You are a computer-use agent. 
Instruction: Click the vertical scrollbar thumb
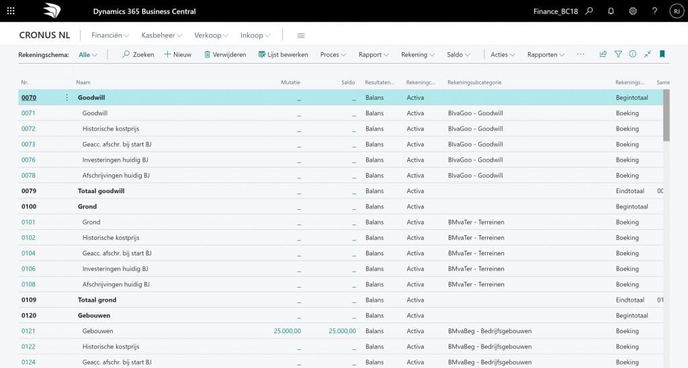click(666, 115)
